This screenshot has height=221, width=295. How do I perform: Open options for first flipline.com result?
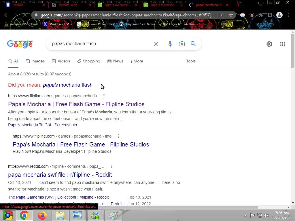click(x=104, y=96)
